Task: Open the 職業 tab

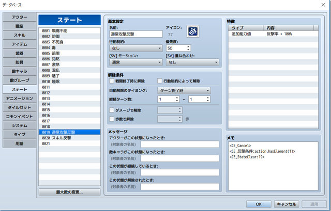Action: point(20,26)
